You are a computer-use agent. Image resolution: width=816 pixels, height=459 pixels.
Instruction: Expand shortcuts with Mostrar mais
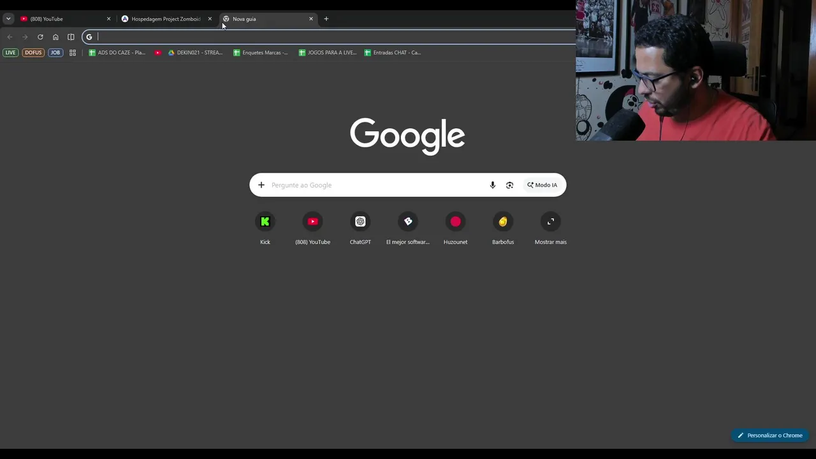[x=551, y=229]
